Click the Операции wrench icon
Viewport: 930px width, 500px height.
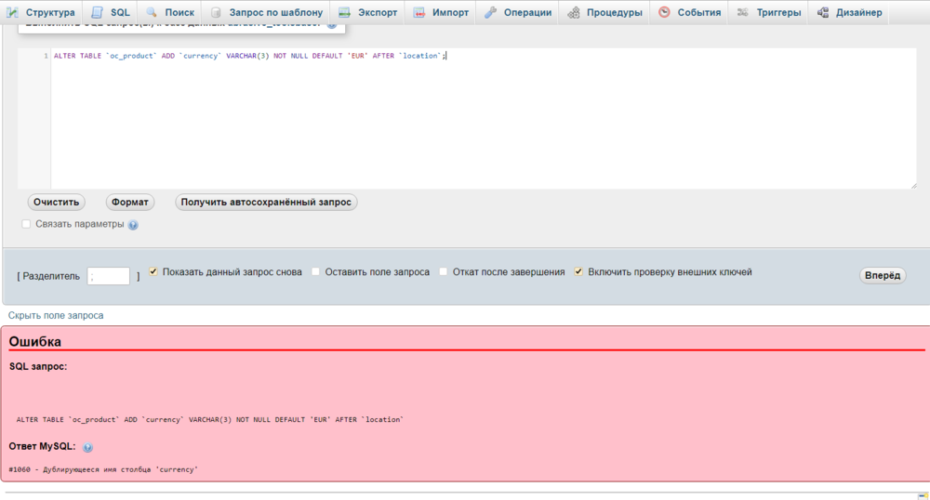click(x=491, y=12)
